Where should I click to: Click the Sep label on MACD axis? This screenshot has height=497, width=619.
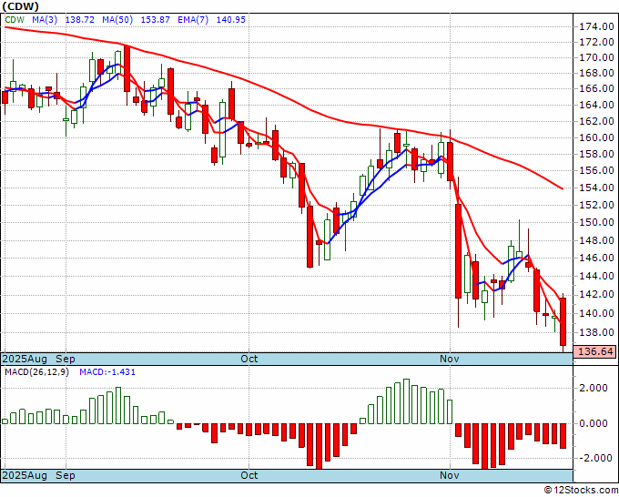click(x=66, y=475)
